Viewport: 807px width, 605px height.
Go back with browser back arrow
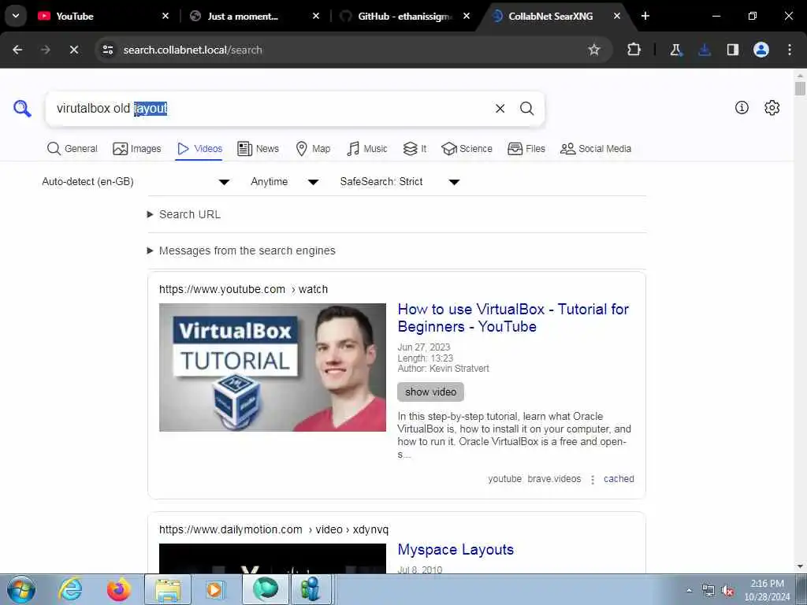17,50
